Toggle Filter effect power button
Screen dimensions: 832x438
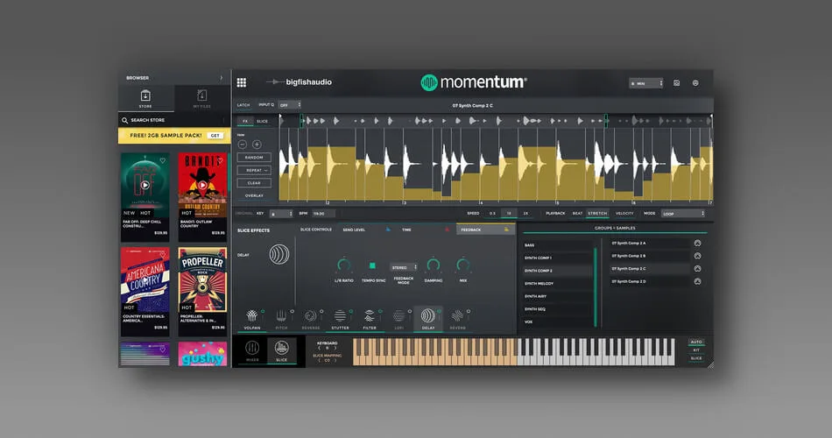[380, 312]
